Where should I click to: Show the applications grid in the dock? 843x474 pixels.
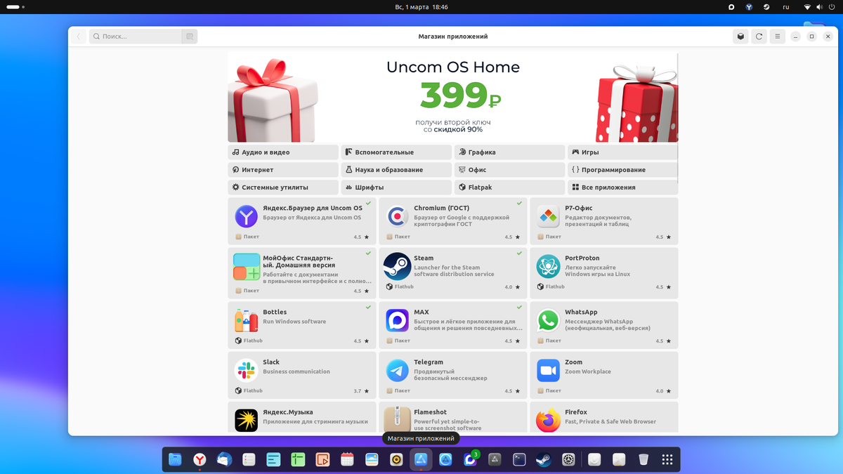[x=667, y=460]
